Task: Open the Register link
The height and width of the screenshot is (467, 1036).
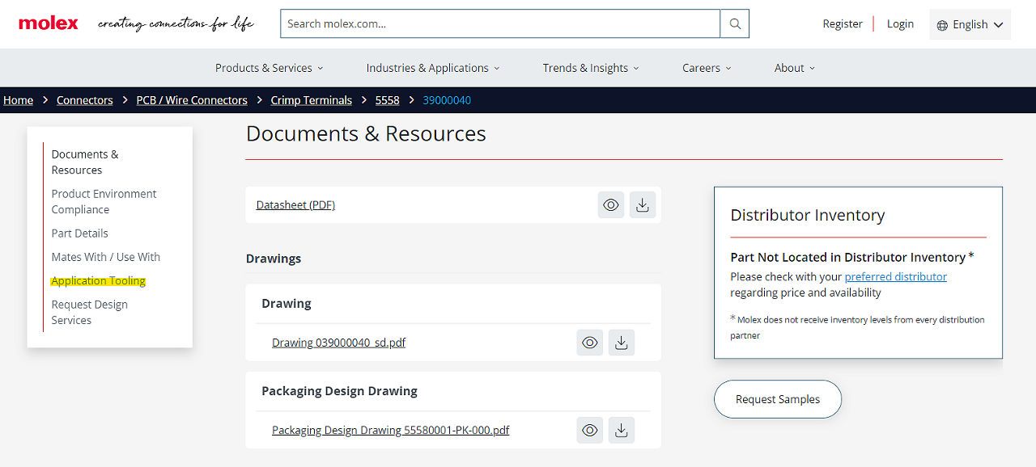Action: pos(843,24)
